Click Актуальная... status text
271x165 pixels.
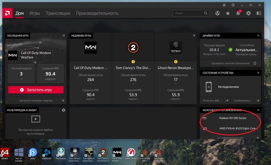pos(247,50)
